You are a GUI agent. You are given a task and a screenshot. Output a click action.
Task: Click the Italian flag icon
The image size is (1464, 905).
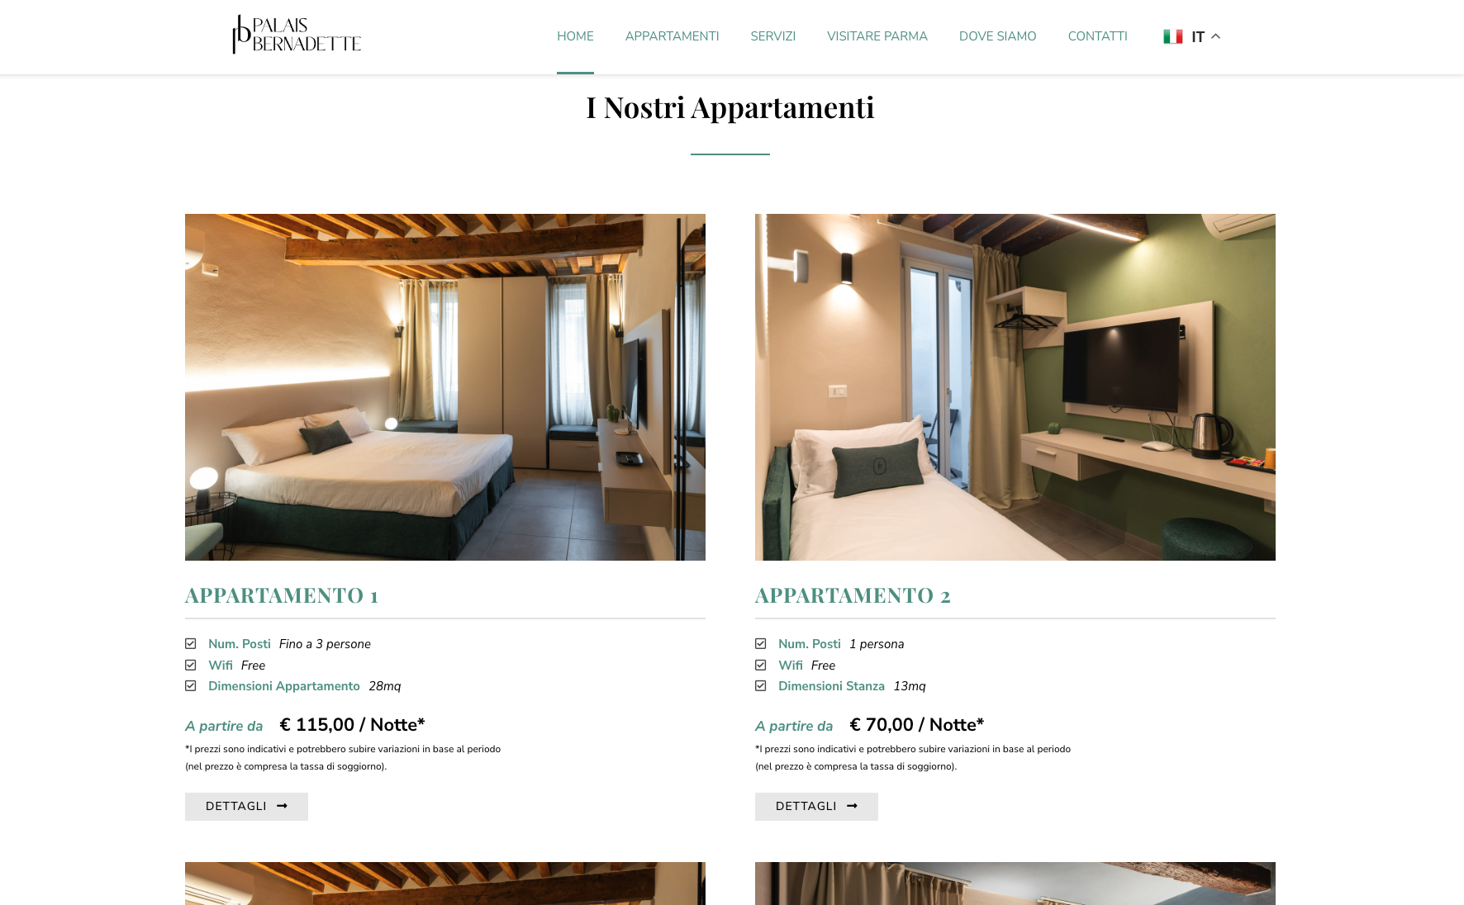click(x=1172, y=36)
